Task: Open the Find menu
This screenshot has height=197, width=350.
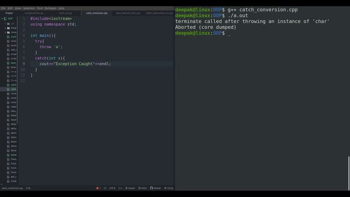Action: 40,8
